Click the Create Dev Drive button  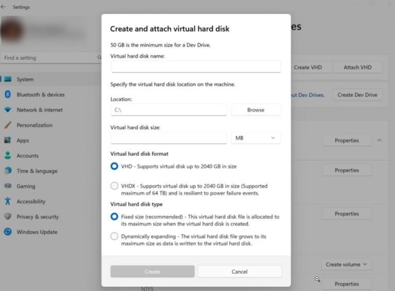(x=357, y=95)
